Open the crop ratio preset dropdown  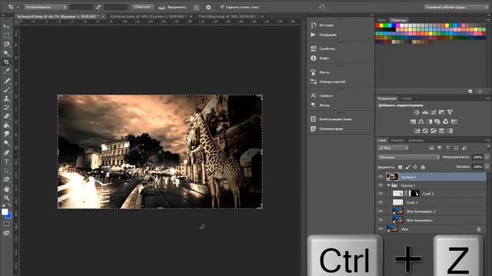click(x=46, y=7)
